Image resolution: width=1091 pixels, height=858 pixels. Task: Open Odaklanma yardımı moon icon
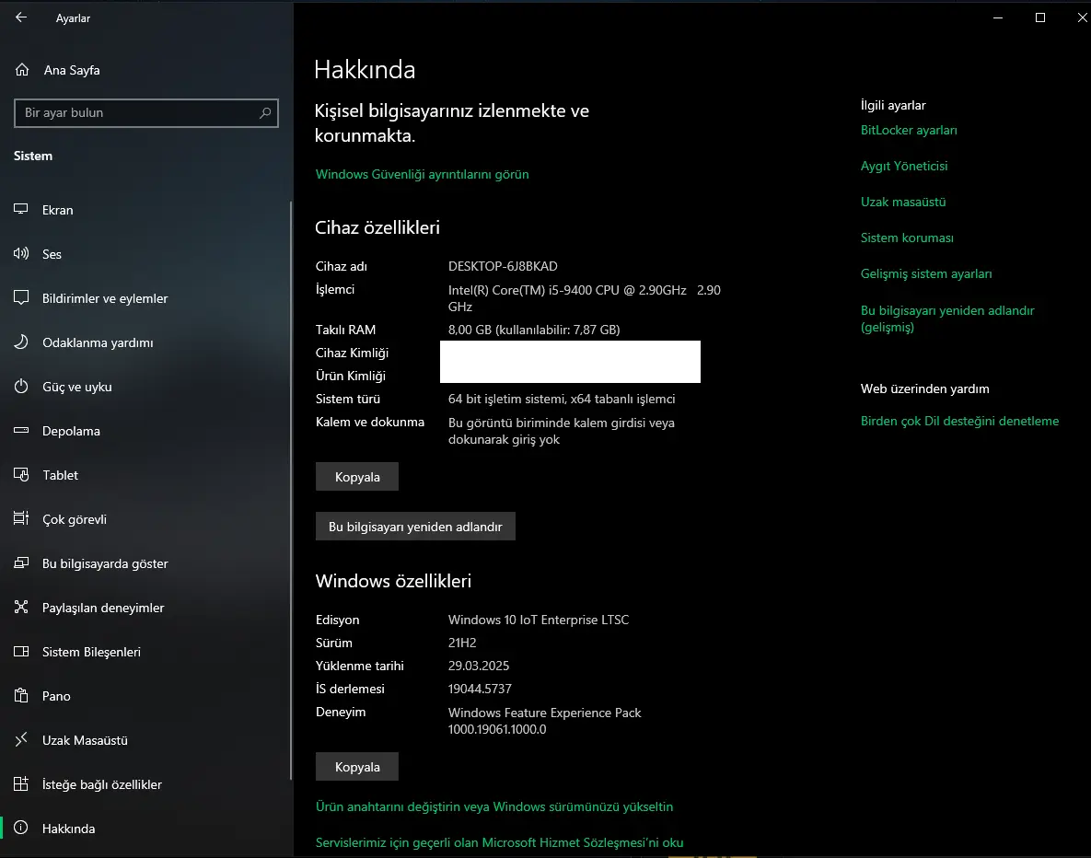tap(21, 342)
